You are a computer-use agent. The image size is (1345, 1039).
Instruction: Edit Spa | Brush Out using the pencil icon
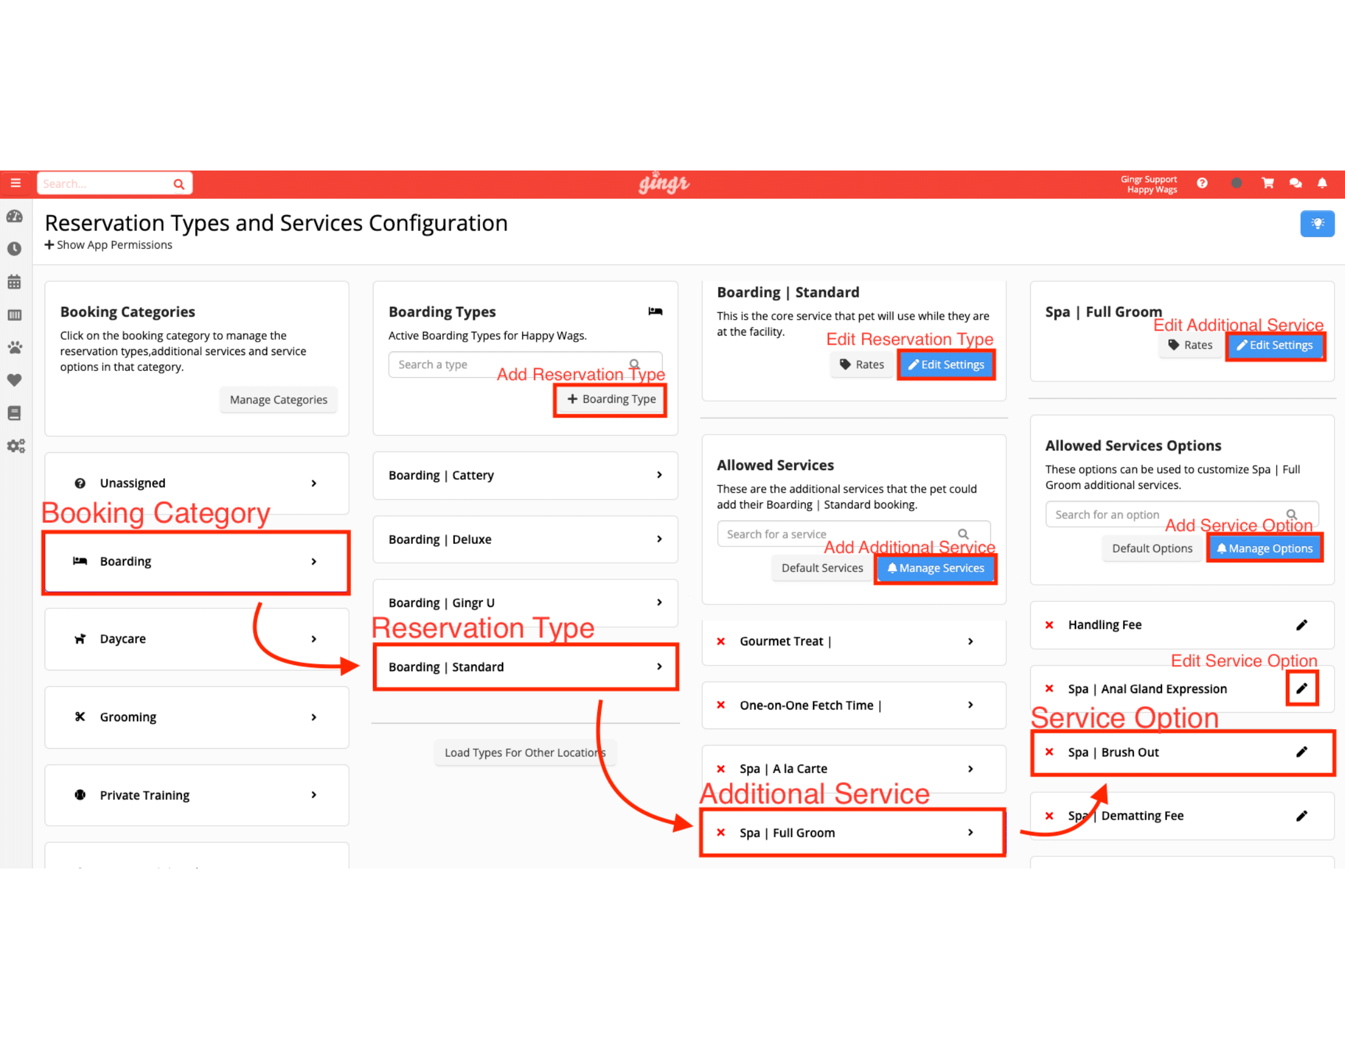point(1302,752)
